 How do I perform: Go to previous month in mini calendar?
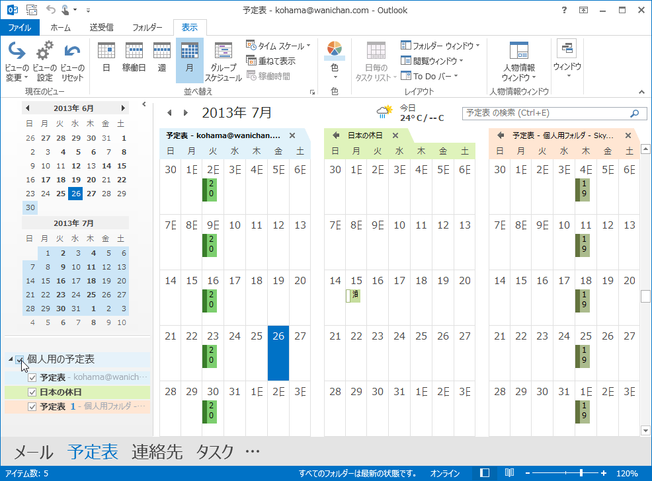(x=28, y=108)
